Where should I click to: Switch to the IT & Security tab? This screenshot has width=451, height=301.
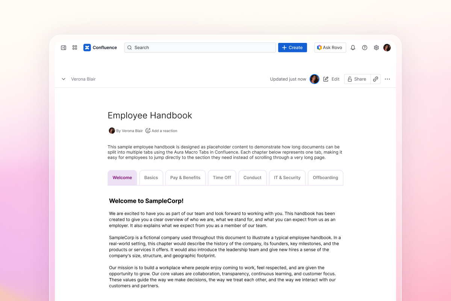pyautogui.click(x=287, y=178)
